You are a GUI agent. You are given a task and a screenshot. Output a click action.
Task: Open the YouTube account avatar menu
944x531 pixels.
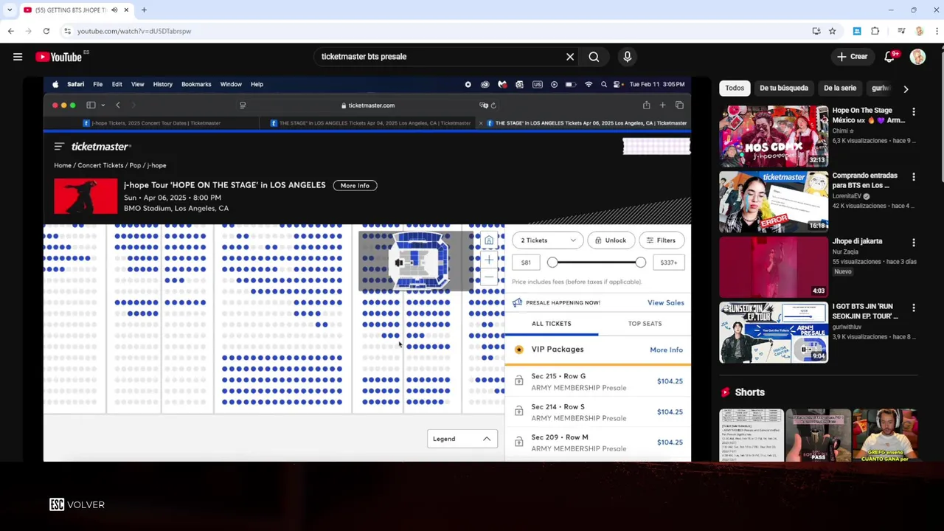917,57
